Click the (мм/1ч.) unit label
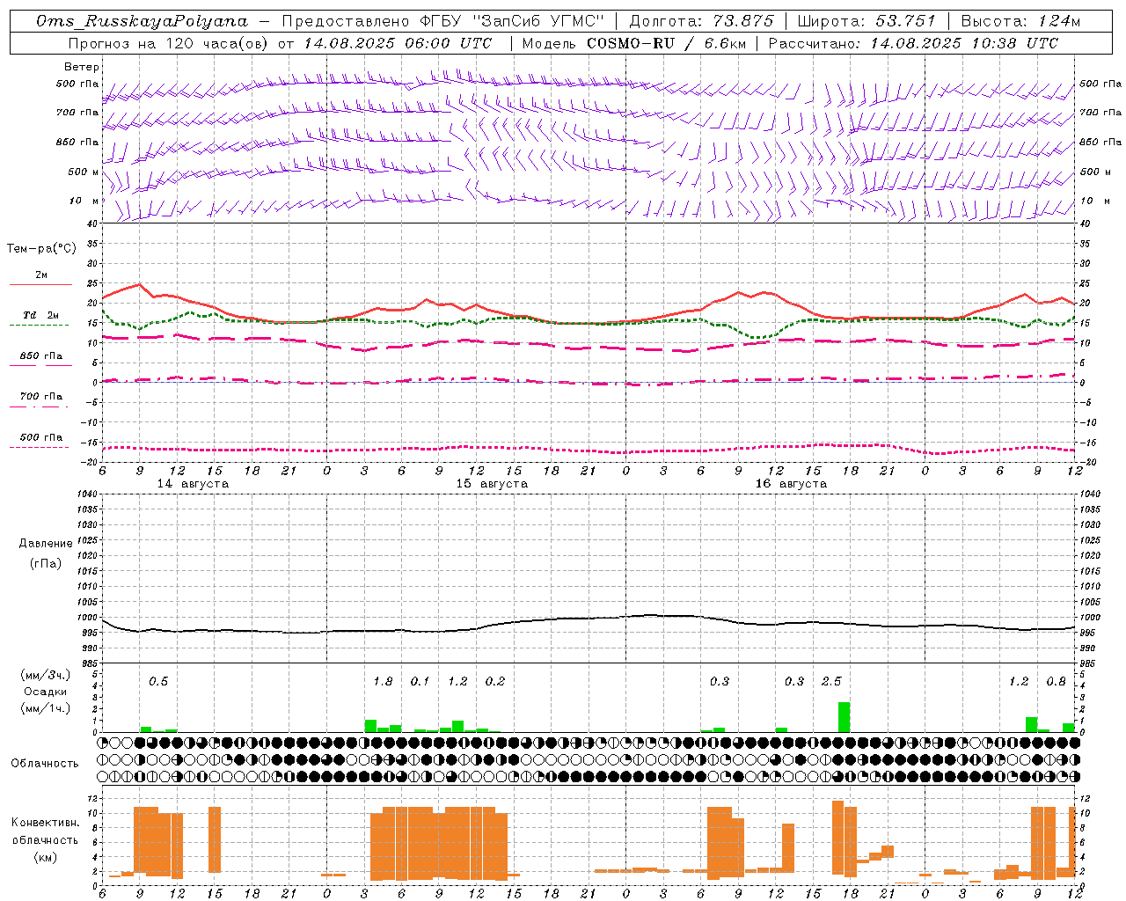 (x=46, y=707)
